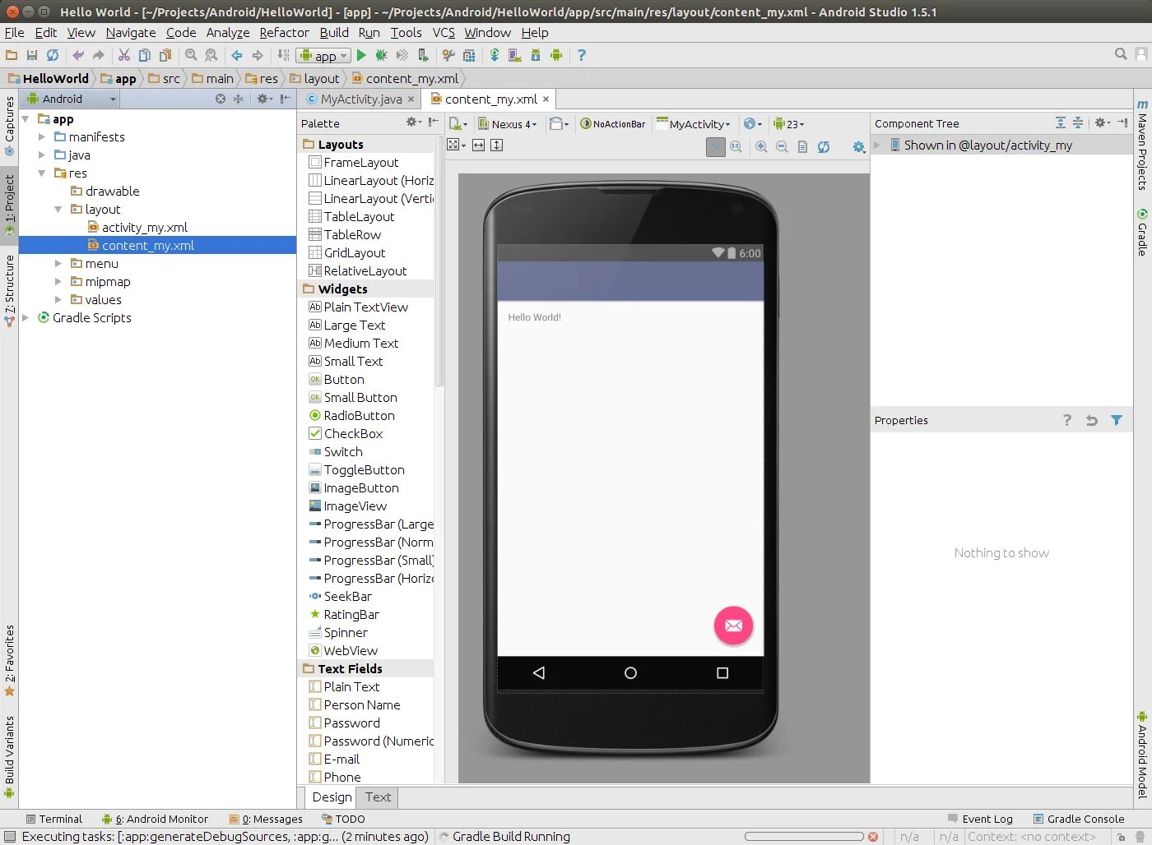Toggle the Build Variants tool window
This screenshot has height=845, width=1152.
(9, 756)
